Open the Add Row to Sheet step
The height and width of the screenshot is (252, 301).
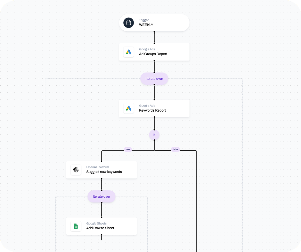(x=102, y=226)
